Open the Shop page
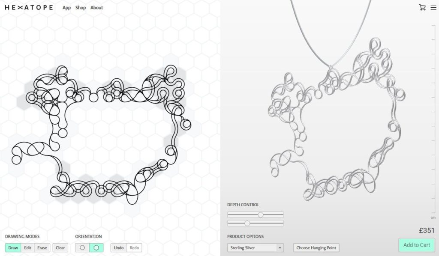Image resolution: width=439 pixels, height=256 pixels. click(80, 8)
